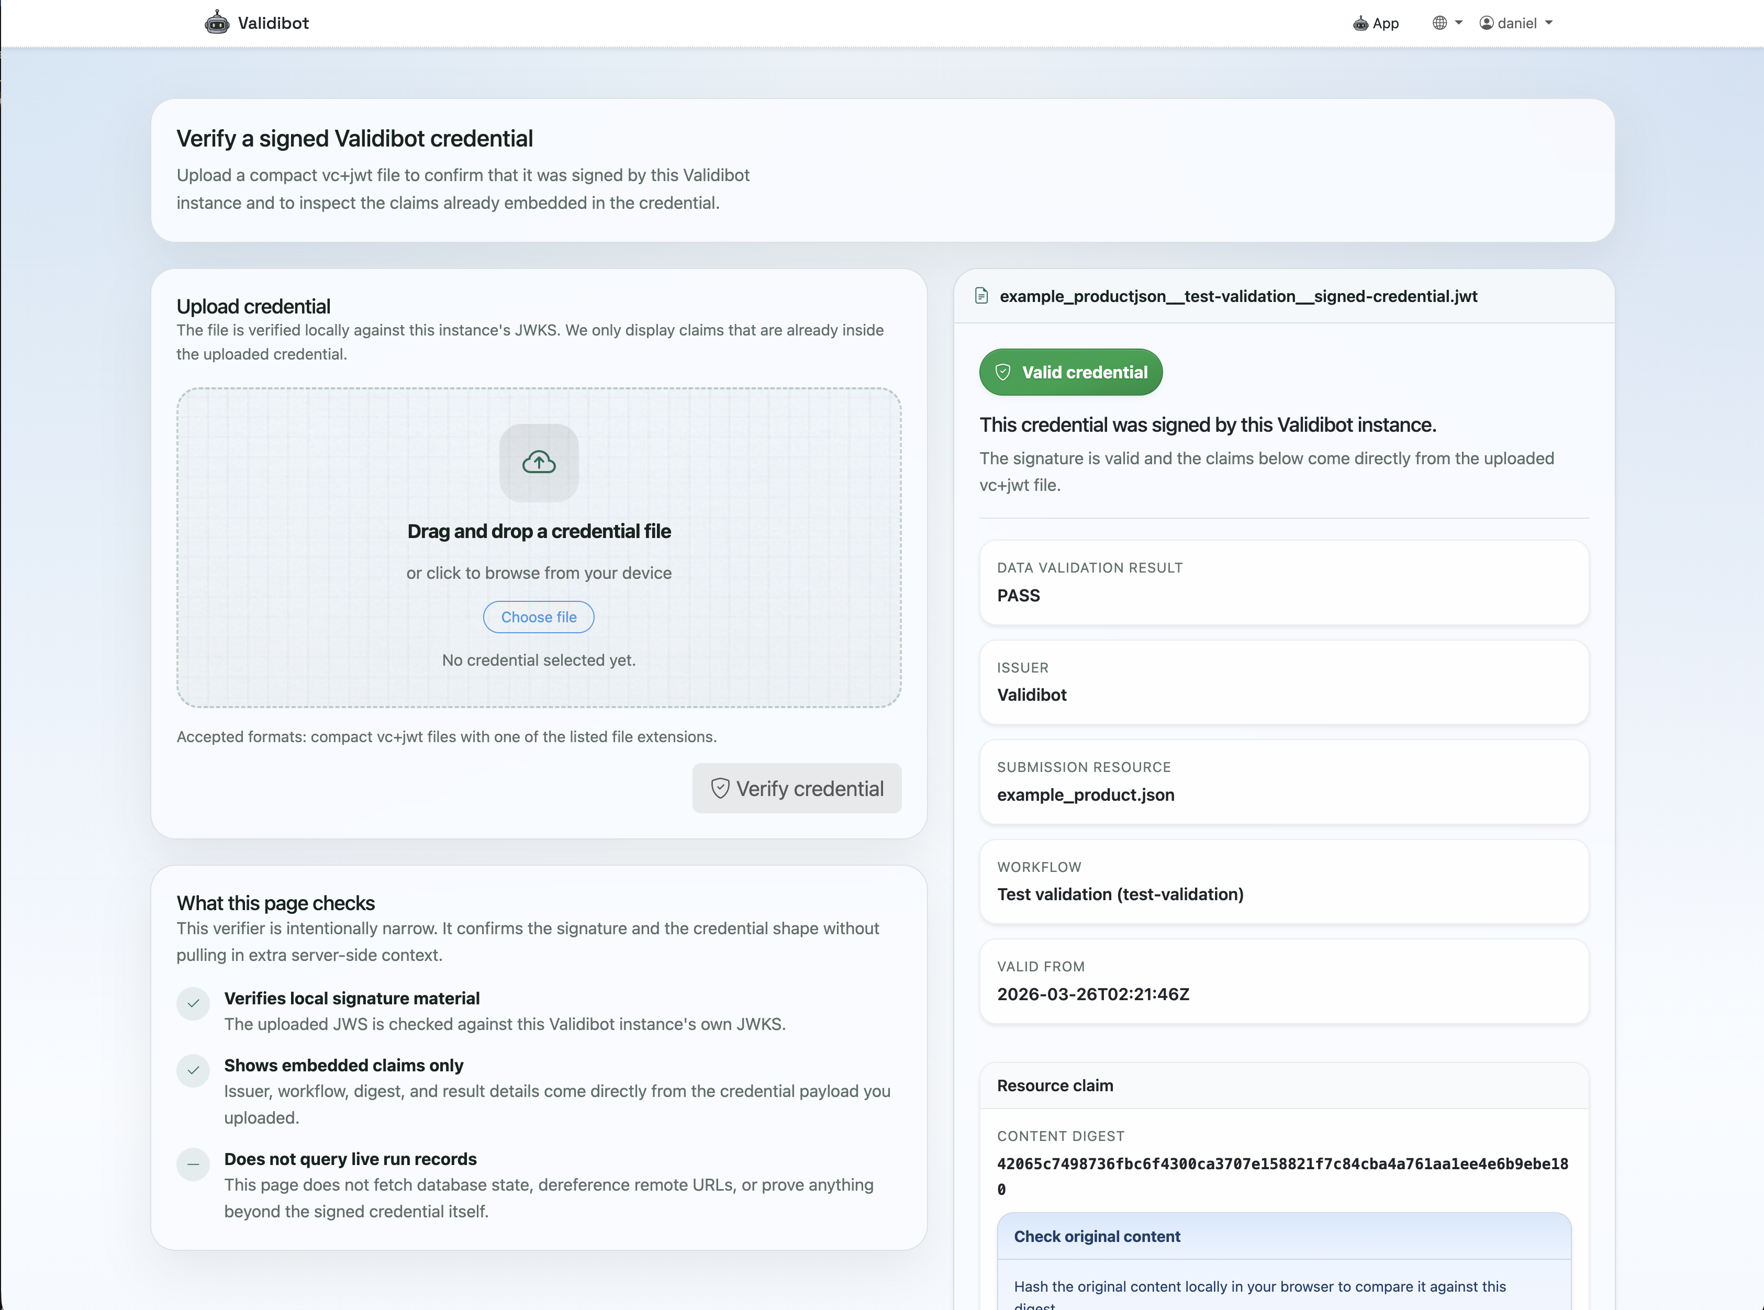Click the App cloud icon in the navbar
The image size is (1764, 1310).
[x=1361, y=23]
